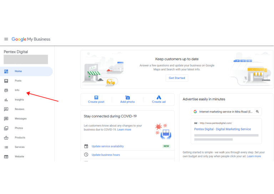Screen dimensions: 274x194
Task: Open Learn more link about COVID-19
Action: (x=124, y=130)
